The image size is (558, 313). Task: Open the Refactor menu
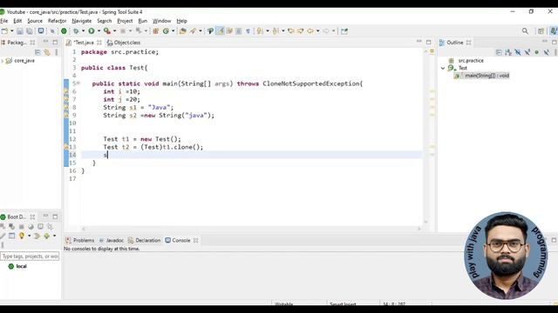(x=57, y=21)
